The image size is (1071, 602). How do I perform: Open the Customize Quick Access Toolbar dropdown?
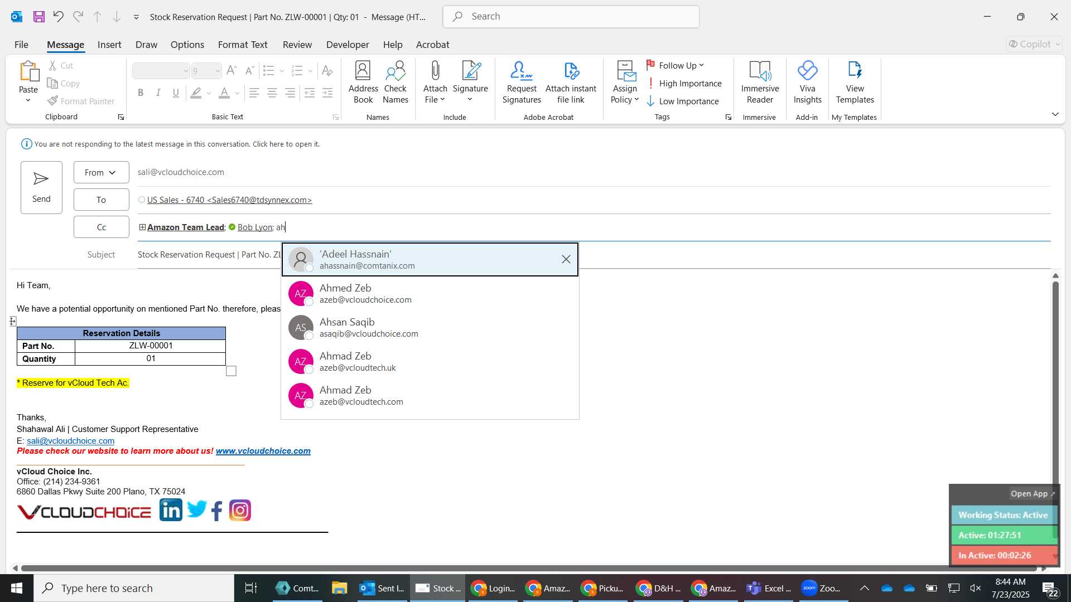point(136,17)
